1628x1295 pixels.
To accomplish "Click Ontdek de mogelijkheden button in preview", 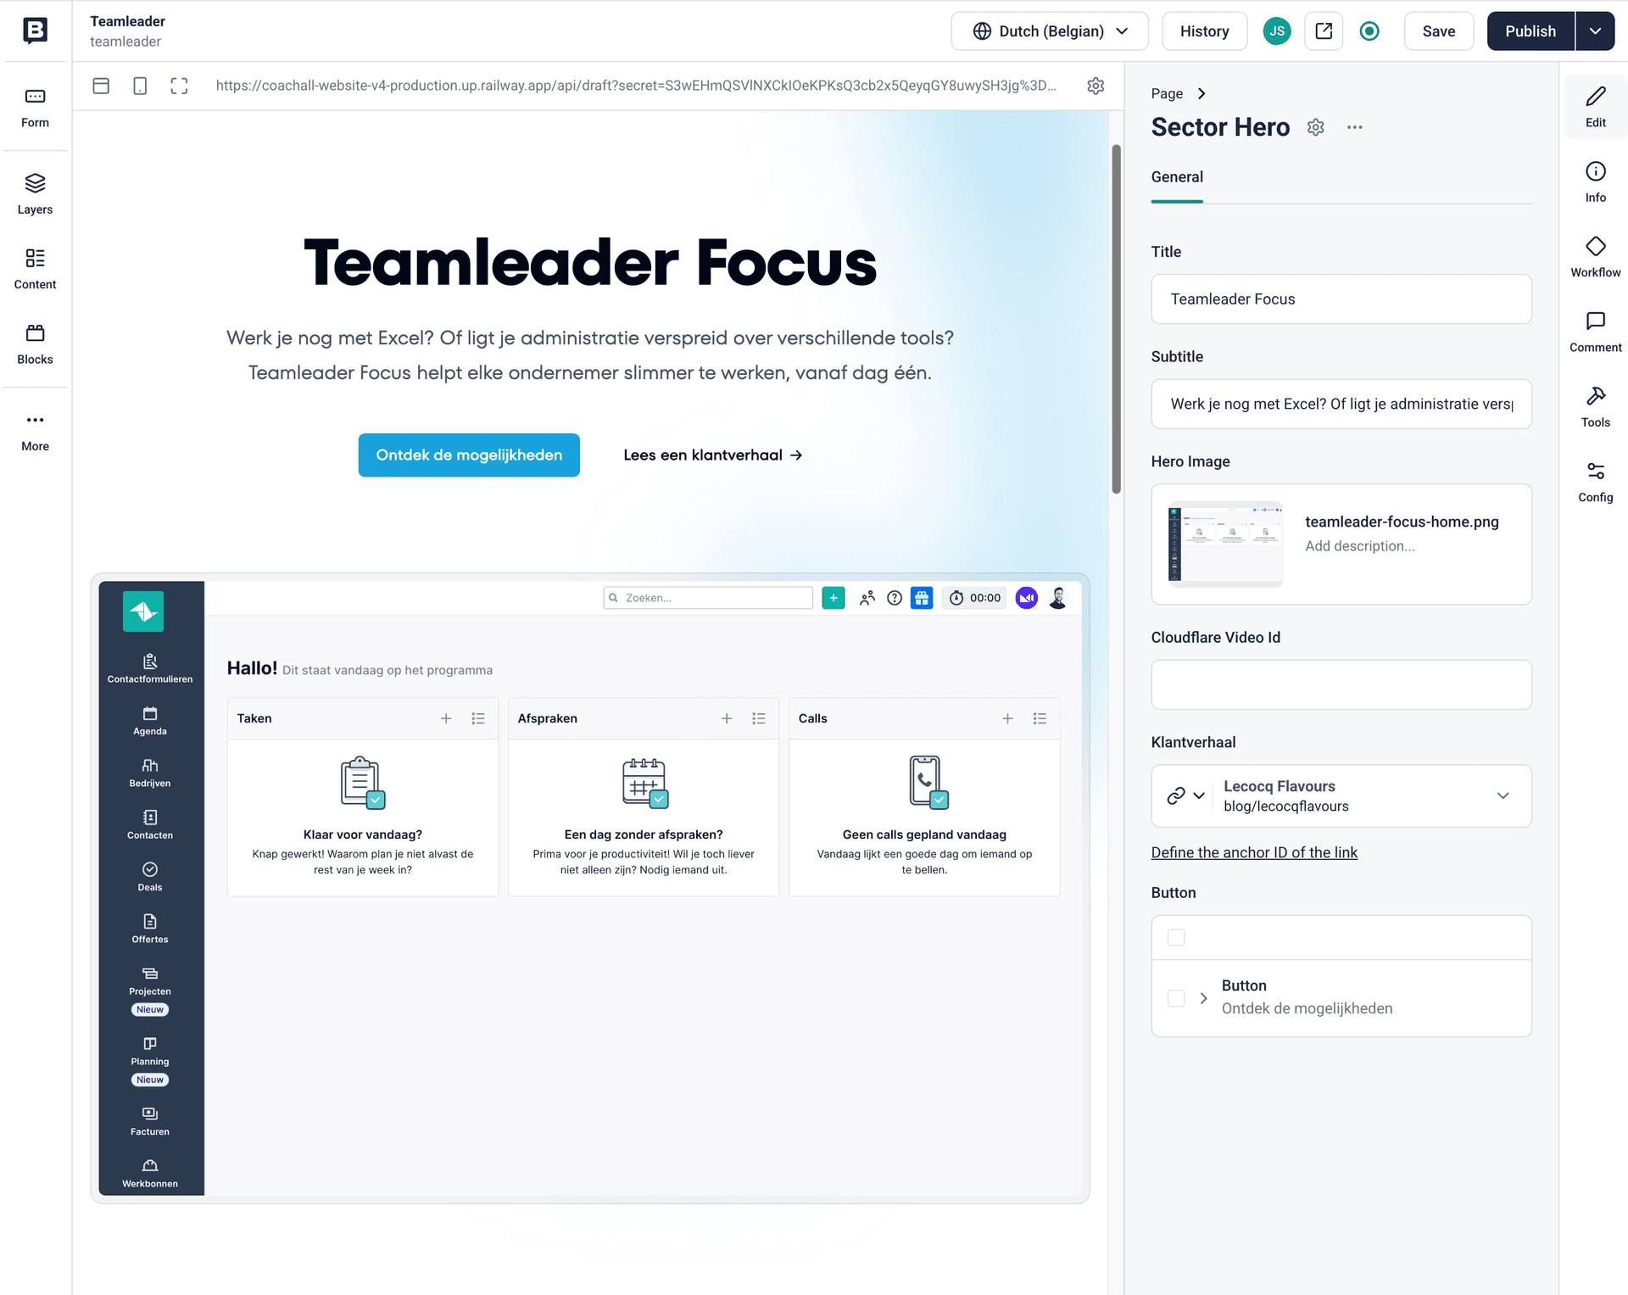I will (469, 455).
